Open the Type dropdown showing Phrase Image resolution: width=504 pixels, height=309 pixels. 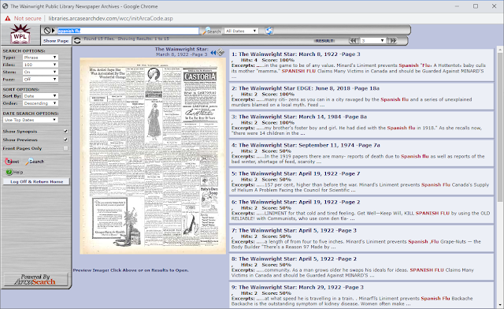(40, 58)
